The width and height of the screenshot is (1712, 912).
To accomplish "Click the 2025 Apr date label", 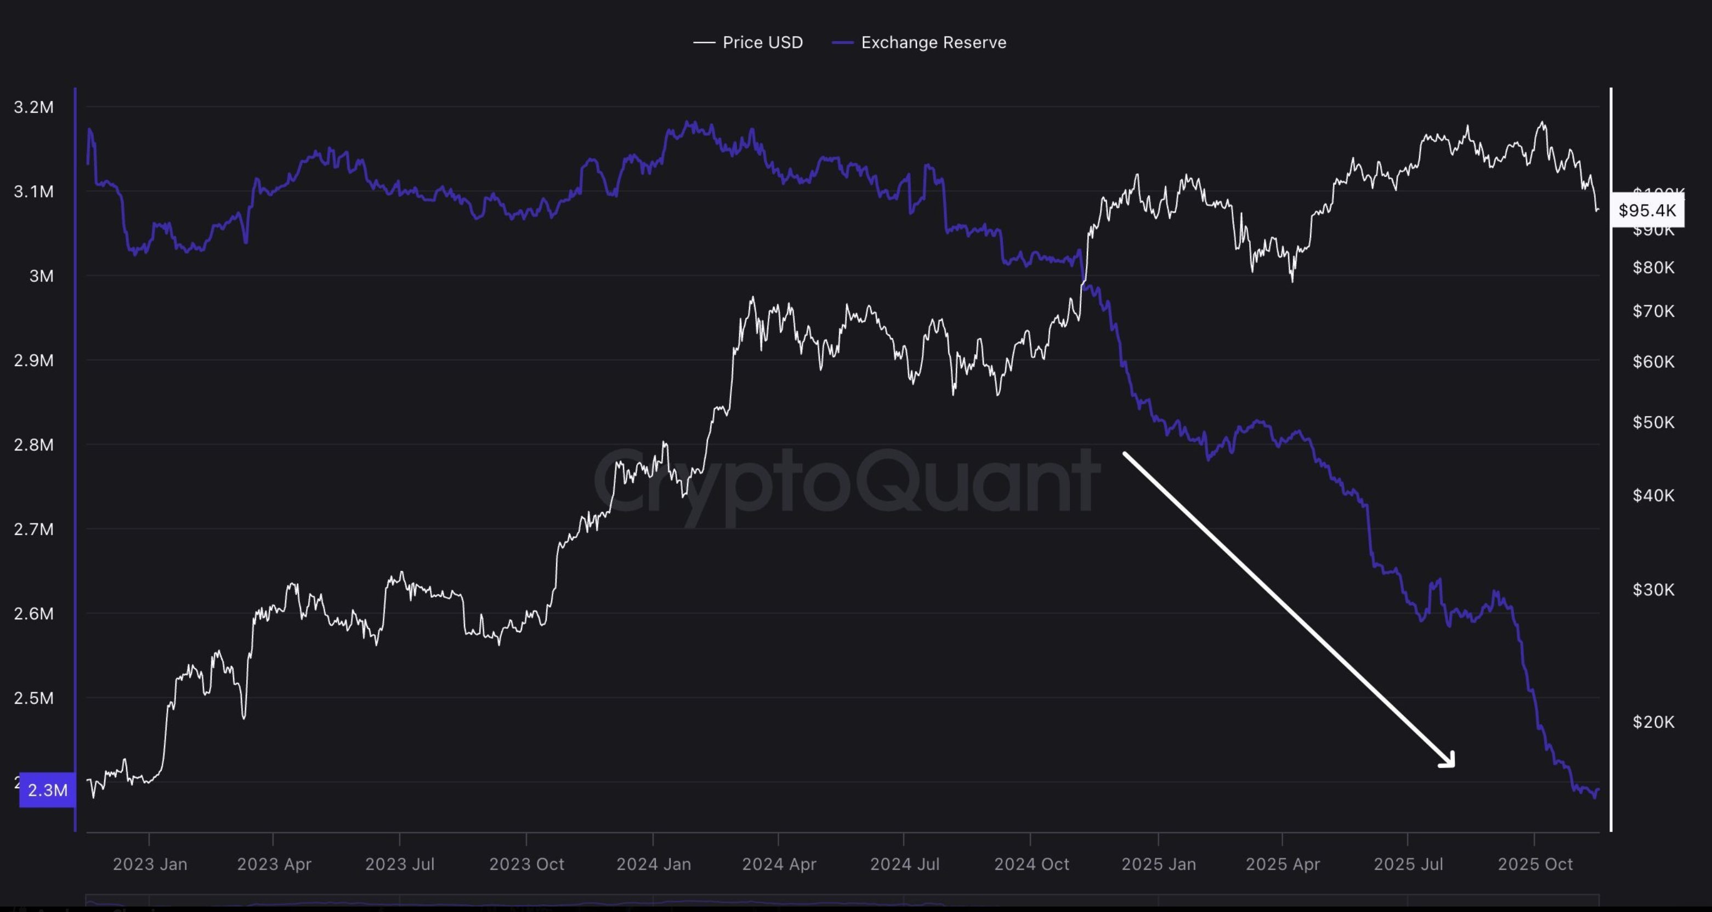I will (x=1282, y=864).
